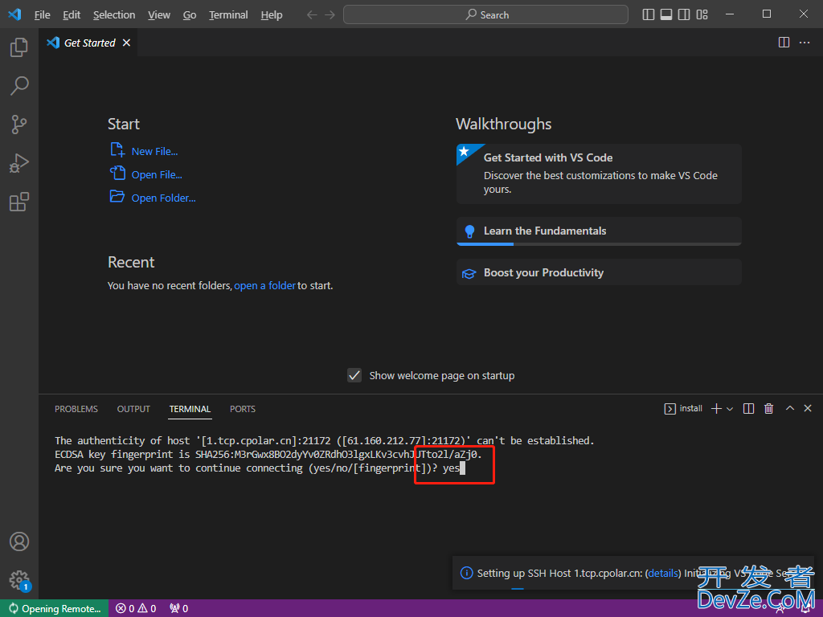Open the Run and Debug view
This screenshot has height=617, width=823.
[19, 163]
